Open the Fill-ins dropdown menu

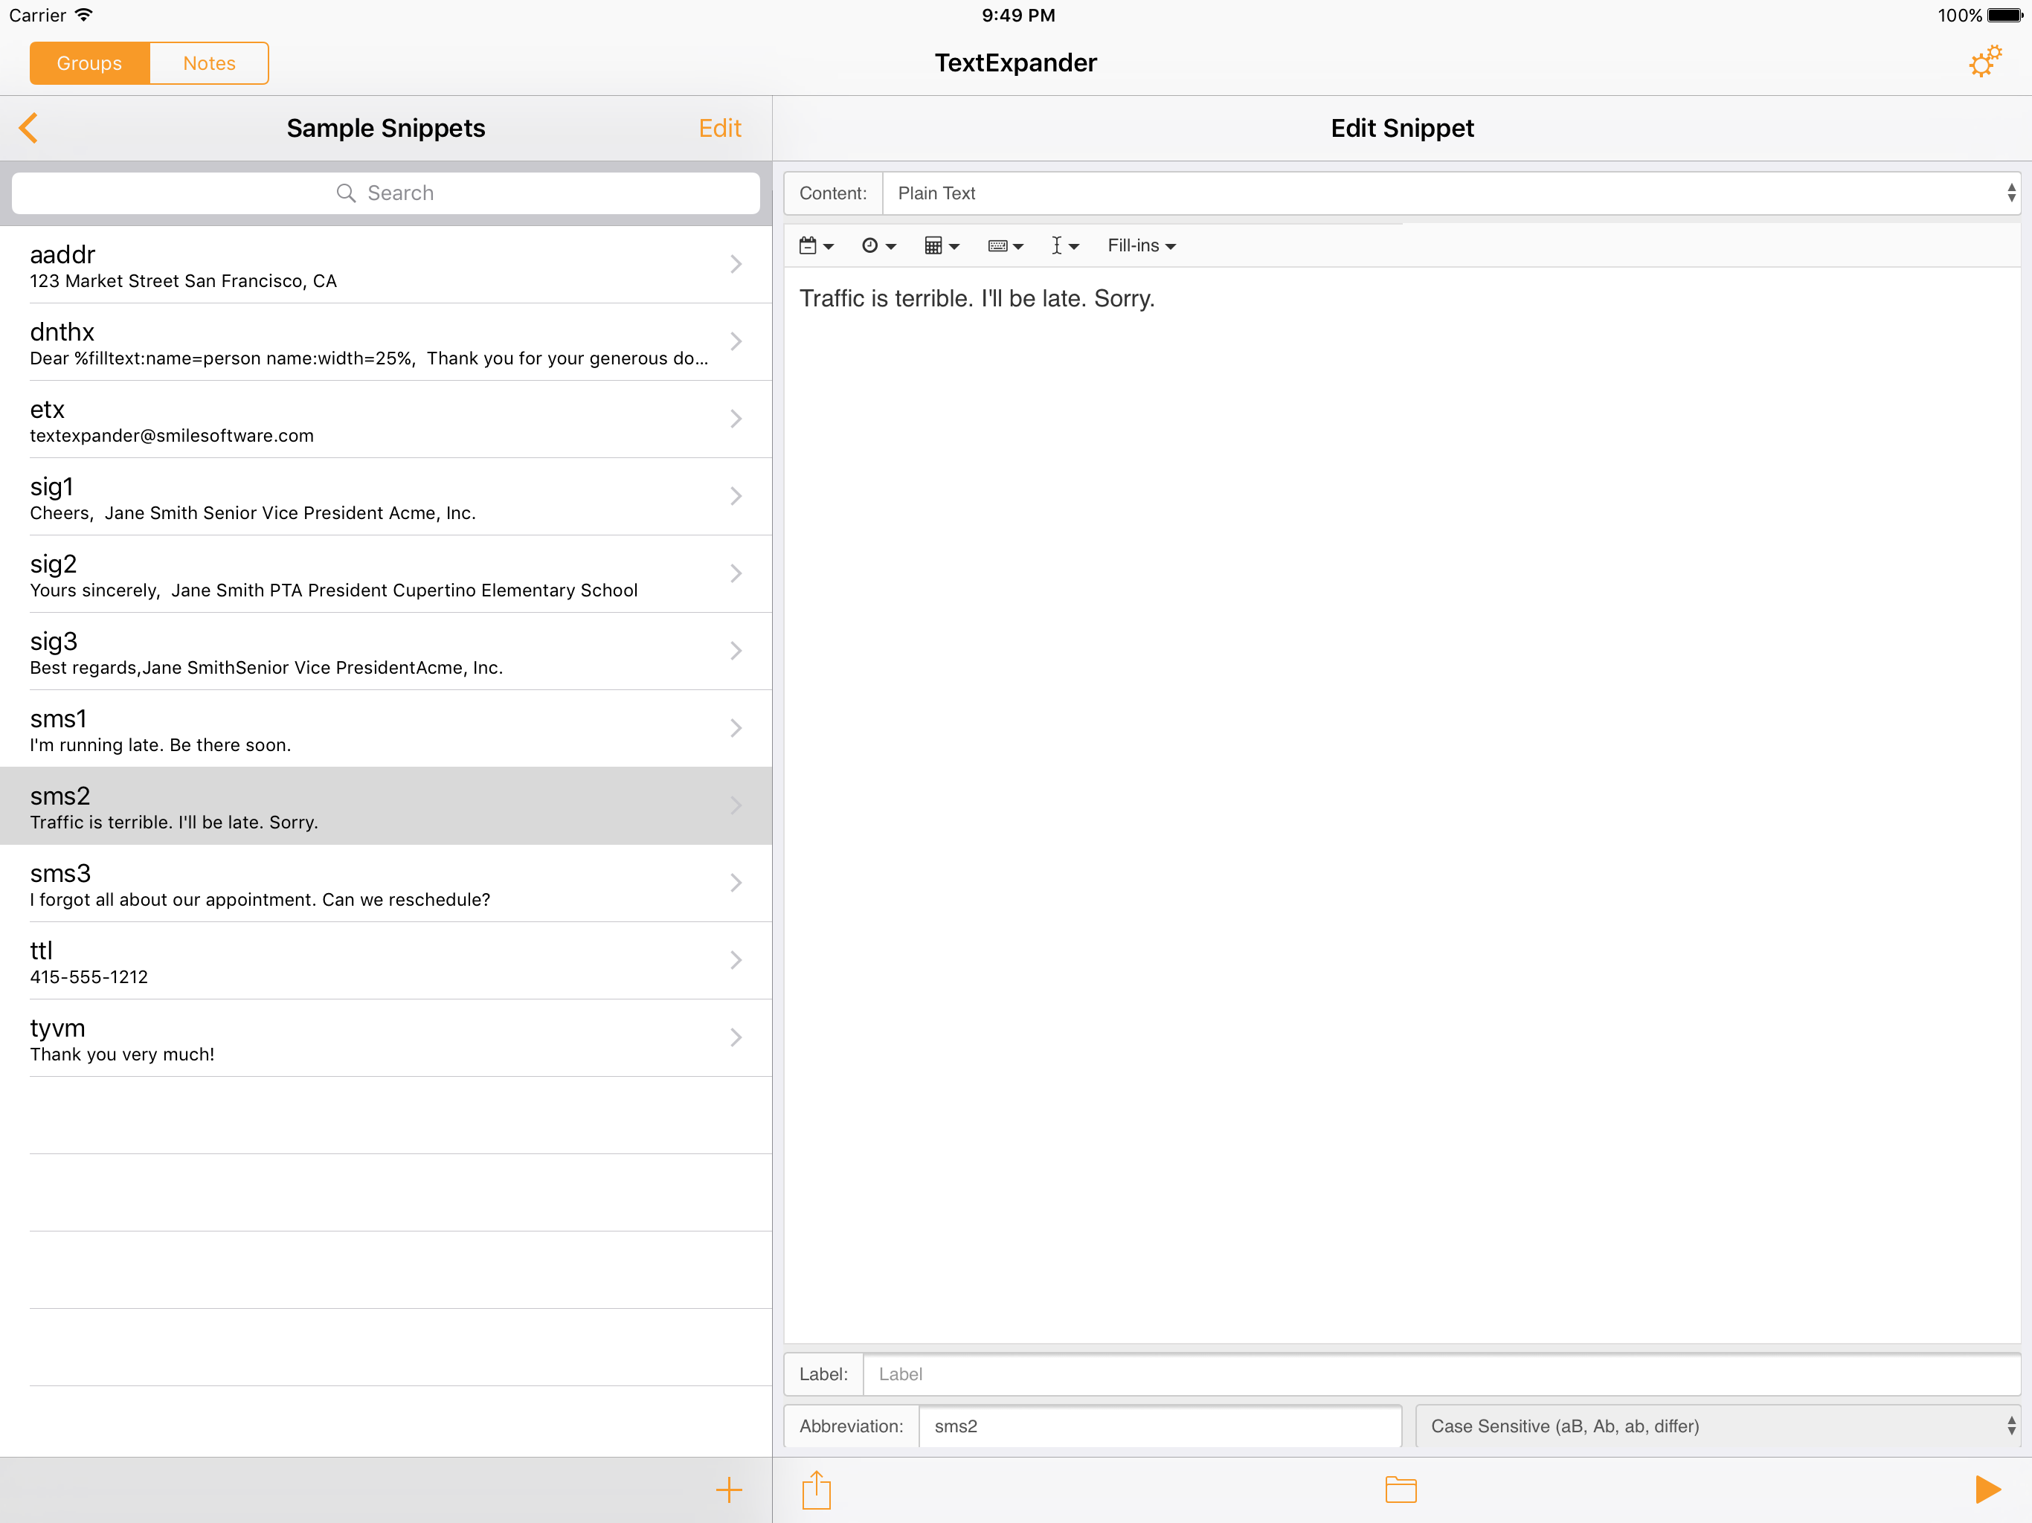tap(1141, 245)
